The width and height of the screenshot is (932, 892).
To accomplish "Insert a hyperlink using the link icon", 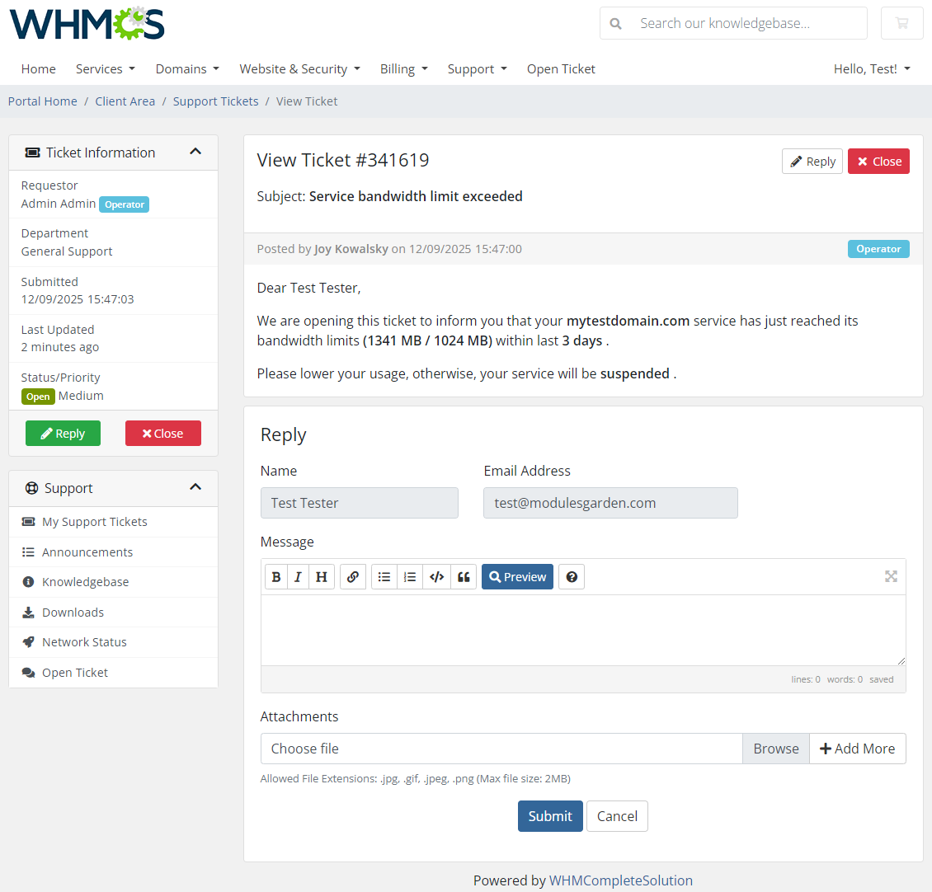I will tap(353, 576).
